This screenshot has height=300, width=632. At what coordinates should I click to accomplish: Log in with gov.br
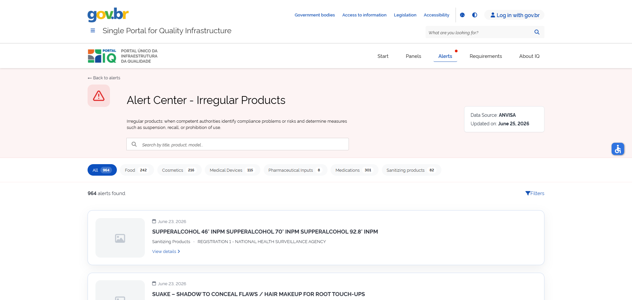point(515,15)
